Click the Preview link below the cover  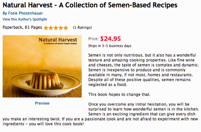coord(42,103)
